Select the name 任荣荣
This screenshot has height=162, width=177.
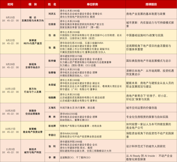(x=52, y=24)
